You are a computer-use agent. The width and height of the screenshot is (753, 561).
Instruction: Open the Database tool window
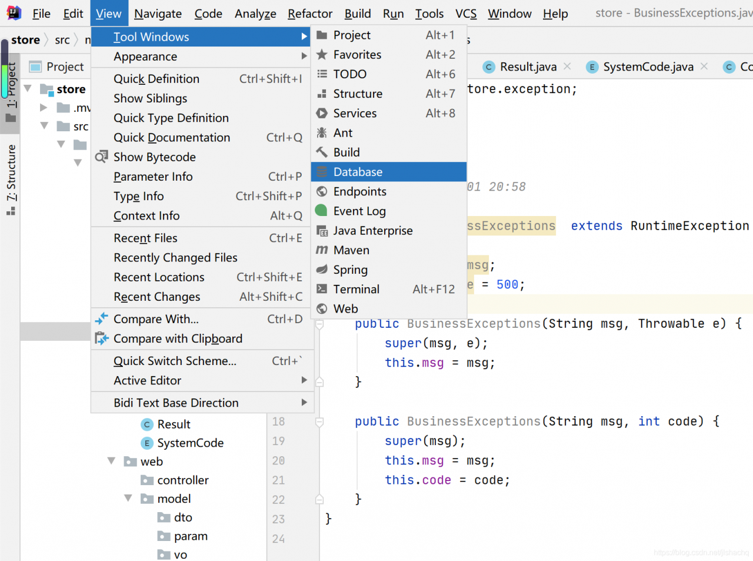point(358,172)
